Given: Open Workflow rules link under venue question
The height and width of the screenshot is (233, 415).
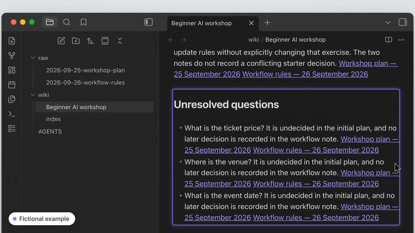Looking at the screenshot, I should coord(316,184).
